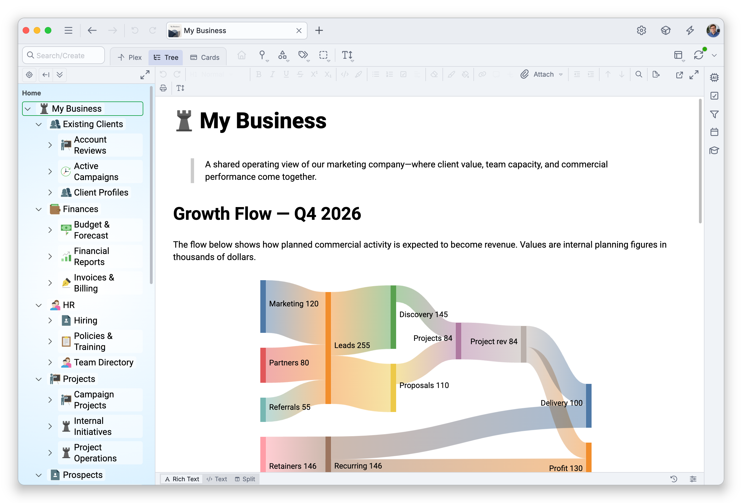Toggle bold formatting
This screenshot has width=742, height=503.
(x=259, y=74)
